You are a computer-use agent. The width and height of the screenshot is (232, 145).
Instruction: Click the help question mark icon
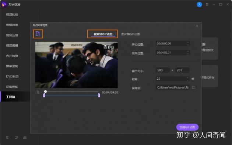16,137
